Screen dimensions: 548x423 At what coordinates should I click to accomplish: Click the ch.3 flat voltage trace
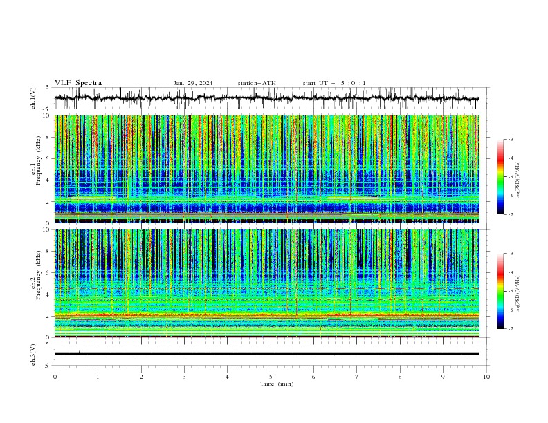pyautogui.click(x=266, y=354)
